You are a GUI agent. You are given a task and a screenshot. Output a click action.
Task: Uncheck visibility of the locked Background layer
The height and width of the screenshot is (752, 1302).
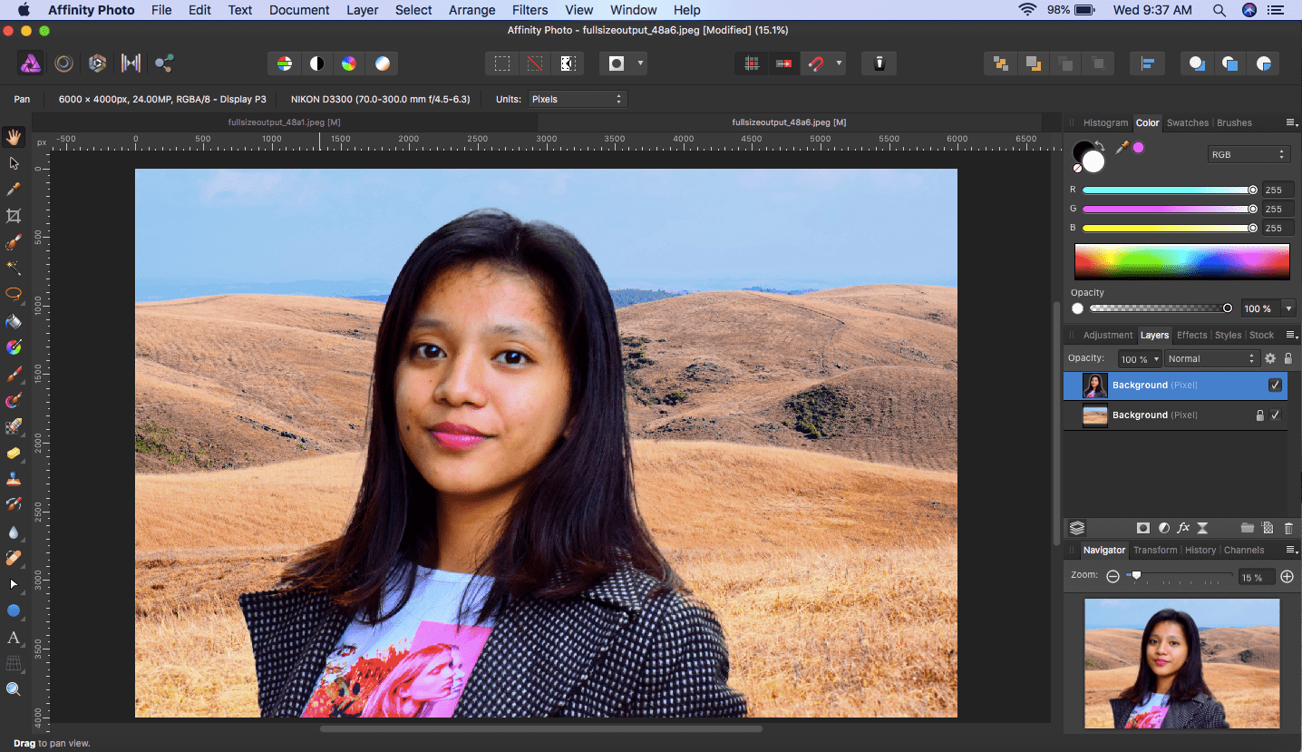[x=1275, y=415]
